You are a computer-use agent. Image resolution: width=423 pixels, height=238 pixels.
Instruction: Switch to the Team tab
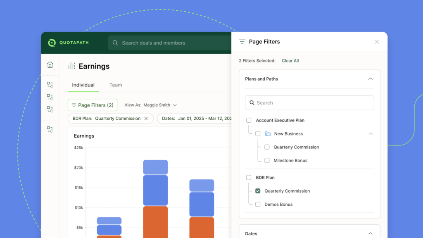[116, 85]
